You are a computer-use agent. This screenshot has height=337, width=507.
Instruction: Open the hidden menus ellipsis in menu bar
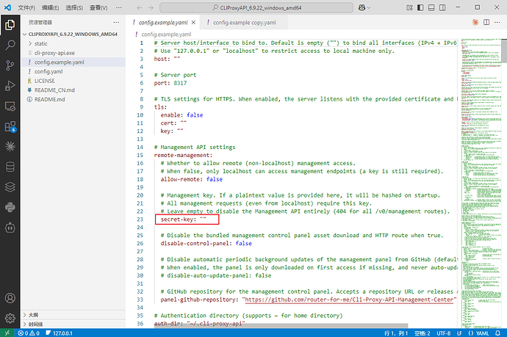[119, 8]
